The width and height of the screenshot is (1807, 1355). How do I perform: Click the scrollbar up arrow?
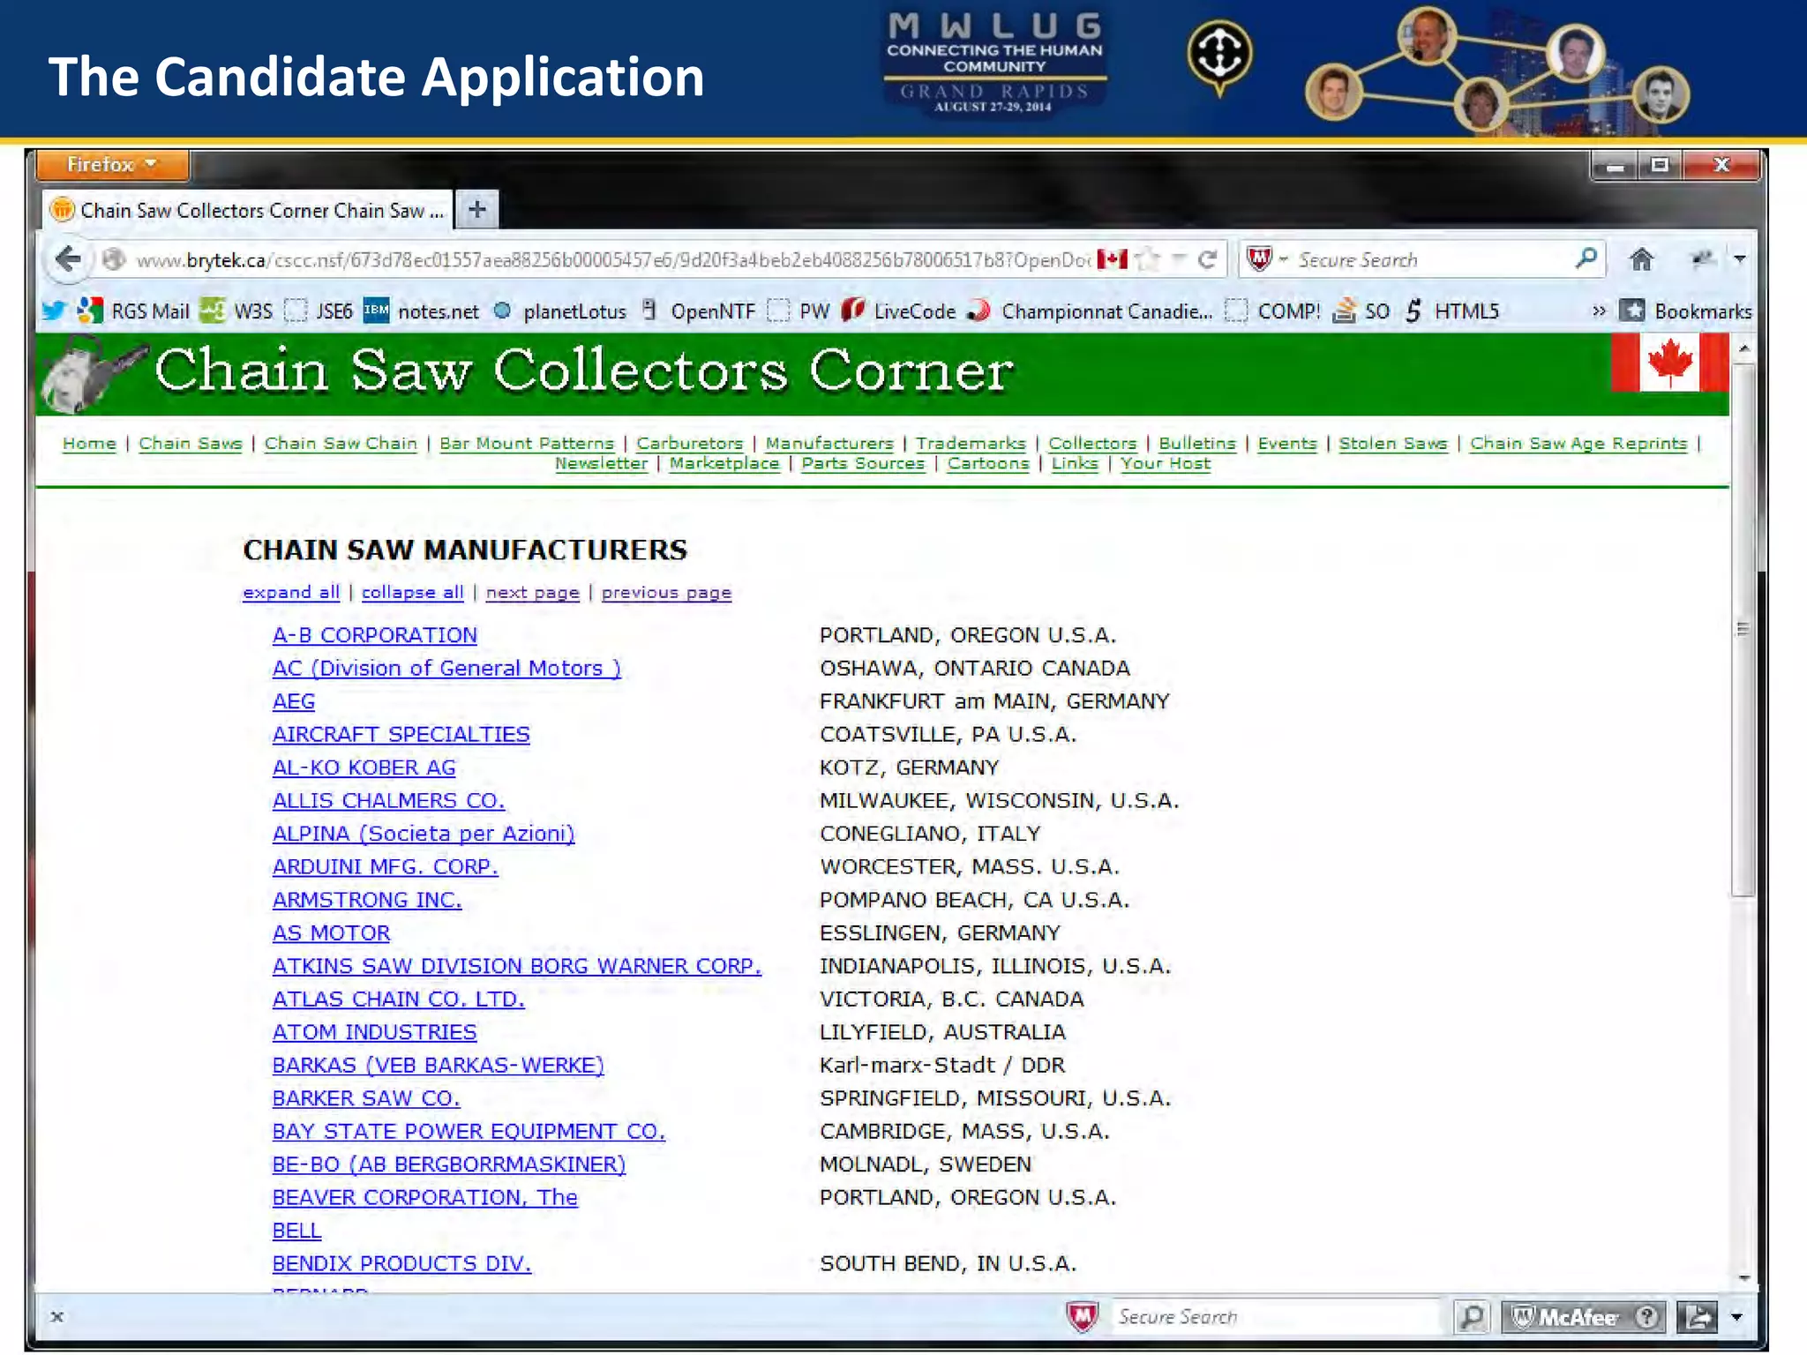click(1743, 348)
